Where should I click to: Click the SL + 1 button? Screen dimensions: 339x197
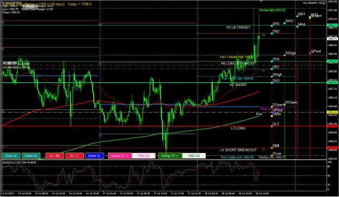pos(75,156)
